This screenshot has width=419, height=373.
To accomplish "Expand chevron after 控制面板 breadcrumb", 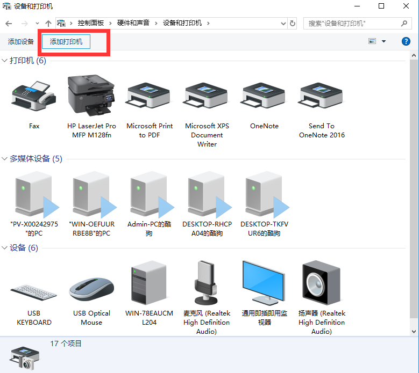I will pos(110,24).
